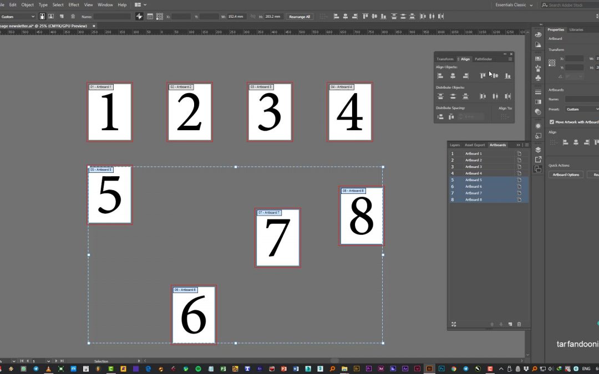
Task: Open the Object menu
Action: coord(28,5)
